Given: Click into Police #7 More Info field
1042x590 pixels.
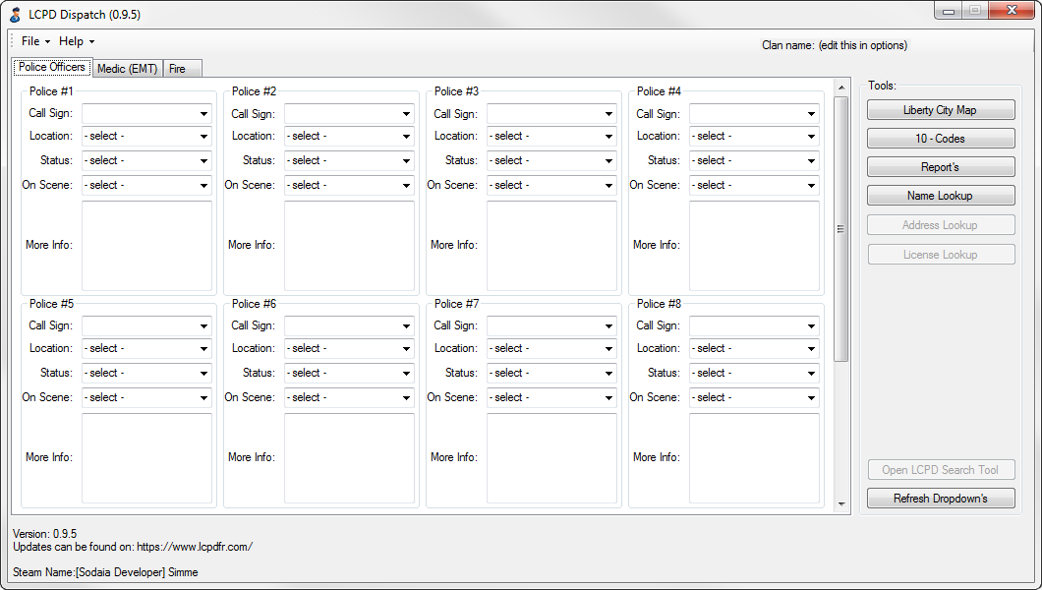Looking at the screenshot, I should [551, 458].
